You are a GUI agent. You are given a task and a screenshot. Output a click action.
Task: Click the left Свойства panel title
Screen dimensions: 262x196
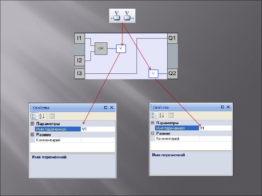[41, 108]
